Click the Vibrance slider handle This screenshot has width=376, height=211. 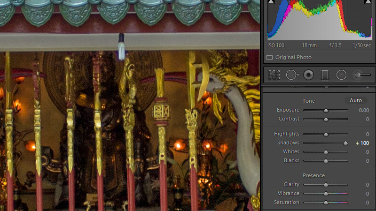tap(326, 194)
